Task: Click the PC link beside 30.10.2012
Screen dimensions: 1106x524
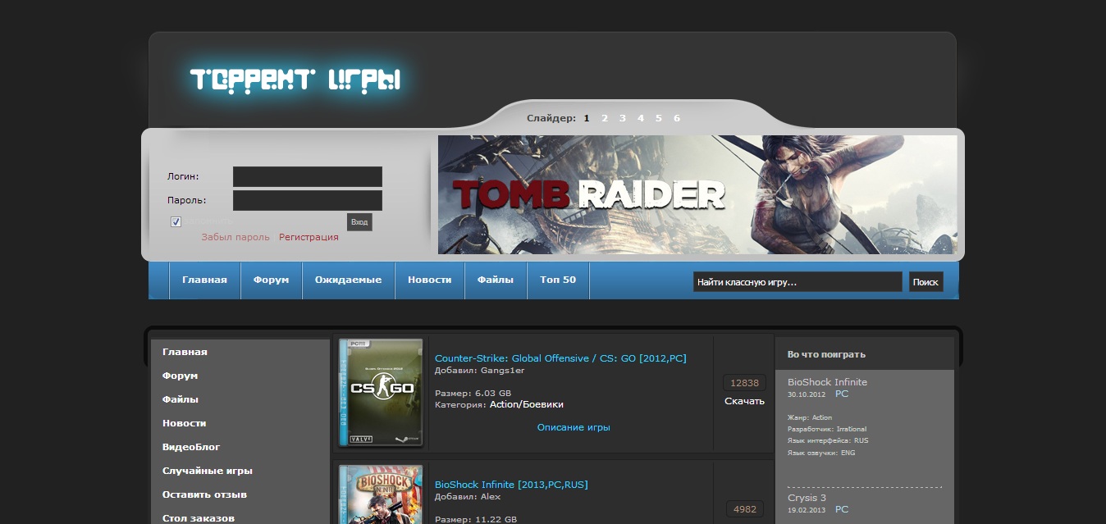Action: click(x=842, y=394)
